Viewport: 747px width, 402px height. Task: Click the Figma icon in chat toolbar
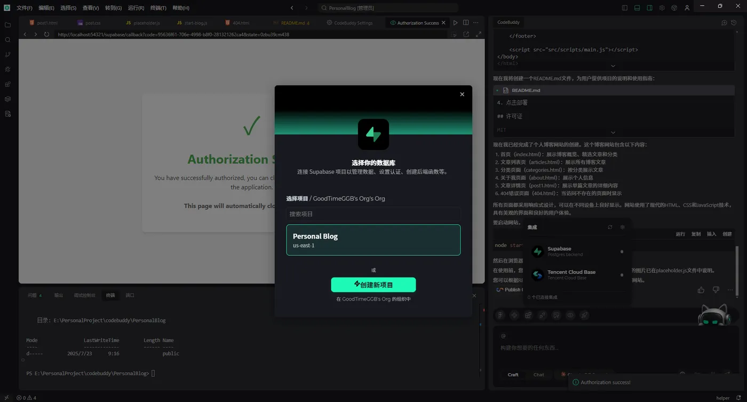(x=500, y=315)
